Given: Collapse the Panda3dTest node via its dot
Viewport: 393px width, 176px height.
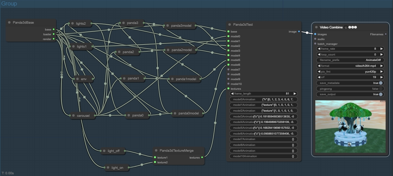Looking at the screenshot, I should coord(230,24).
